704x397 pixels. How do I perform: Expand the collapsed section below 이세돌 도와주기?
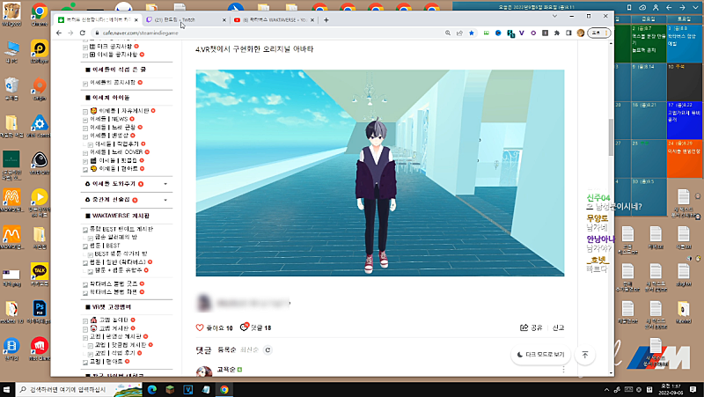pos(165,200)
